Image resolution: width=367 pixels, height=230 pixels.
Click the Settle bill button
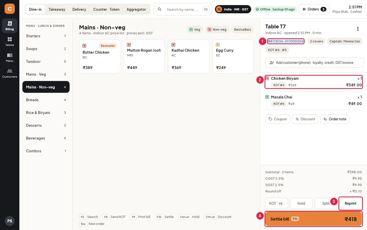point(314,219)
